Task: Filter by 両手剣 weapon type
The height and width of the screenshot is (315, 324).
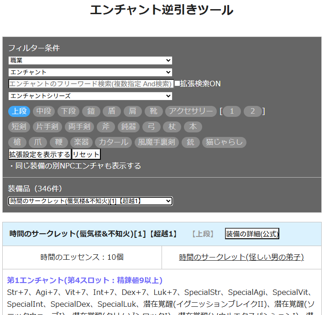Action: (79, 127)
